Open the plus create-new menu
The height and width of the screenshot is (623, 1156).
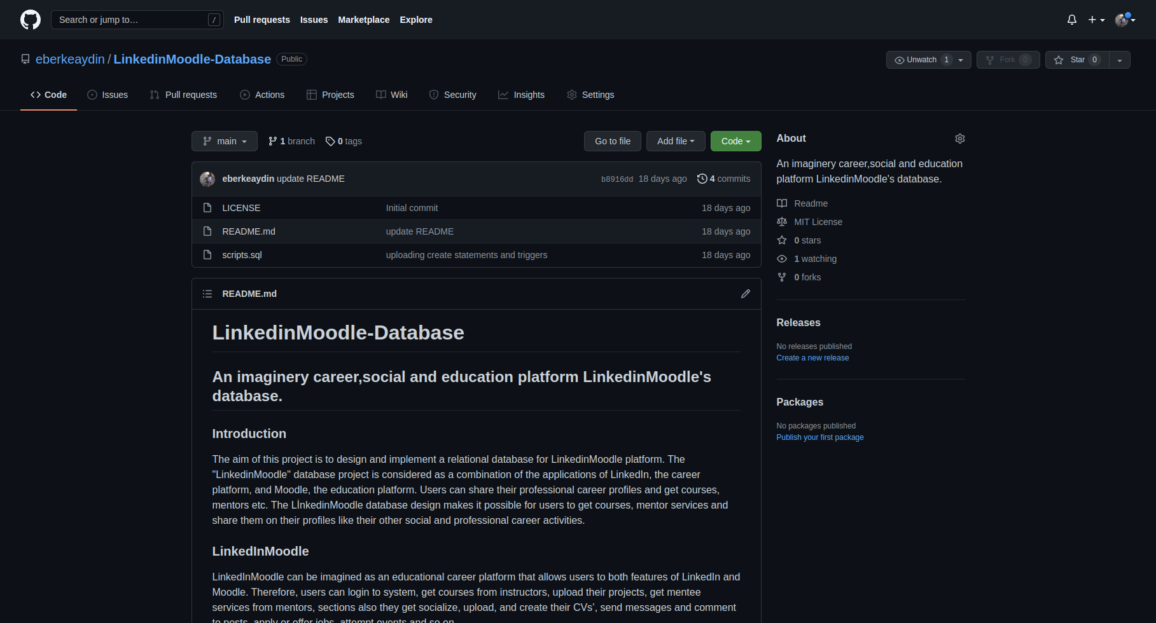1096,20
